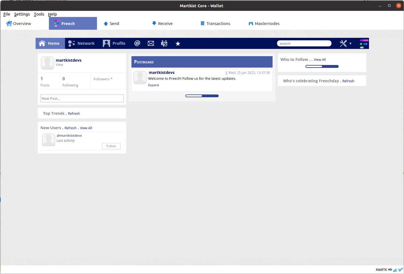The width and height of the screenshot is (404, 274).
Task: Click View link under martkistdevs profile name
Action: click(x=59, y=65)
